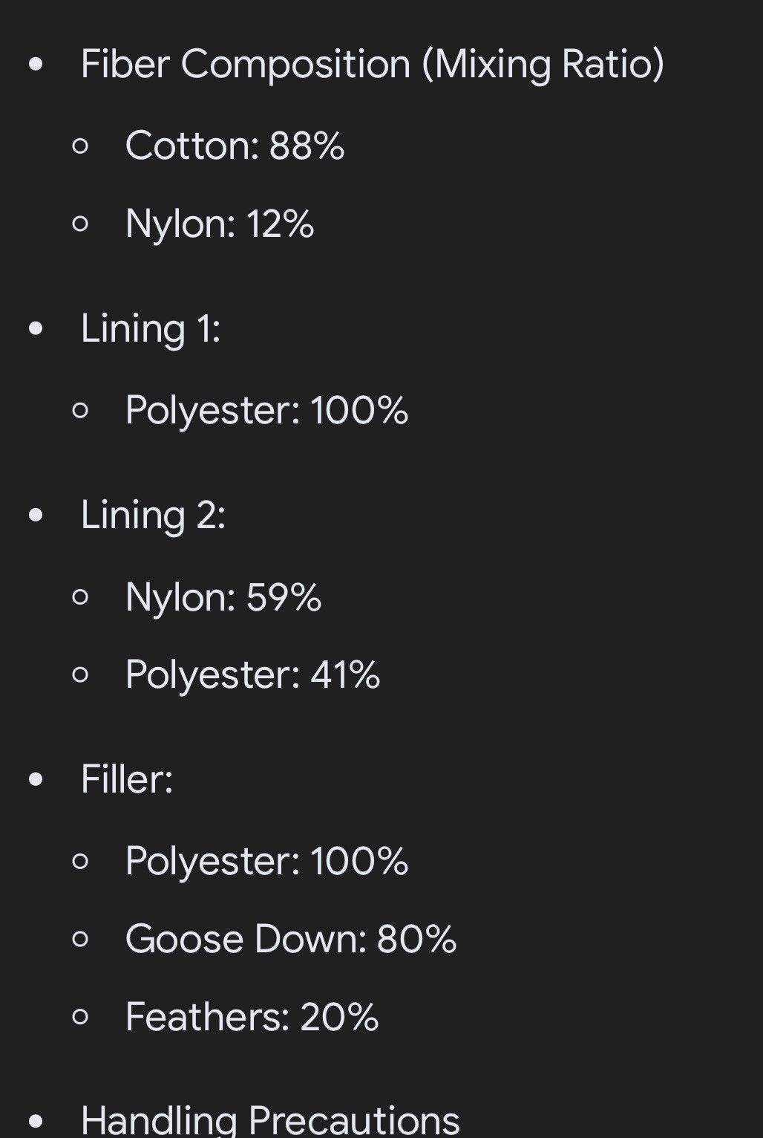This screenshot has width=763, height=1138.
Task: Click the Cotton: 88% list item
Action: click(235, 146)
